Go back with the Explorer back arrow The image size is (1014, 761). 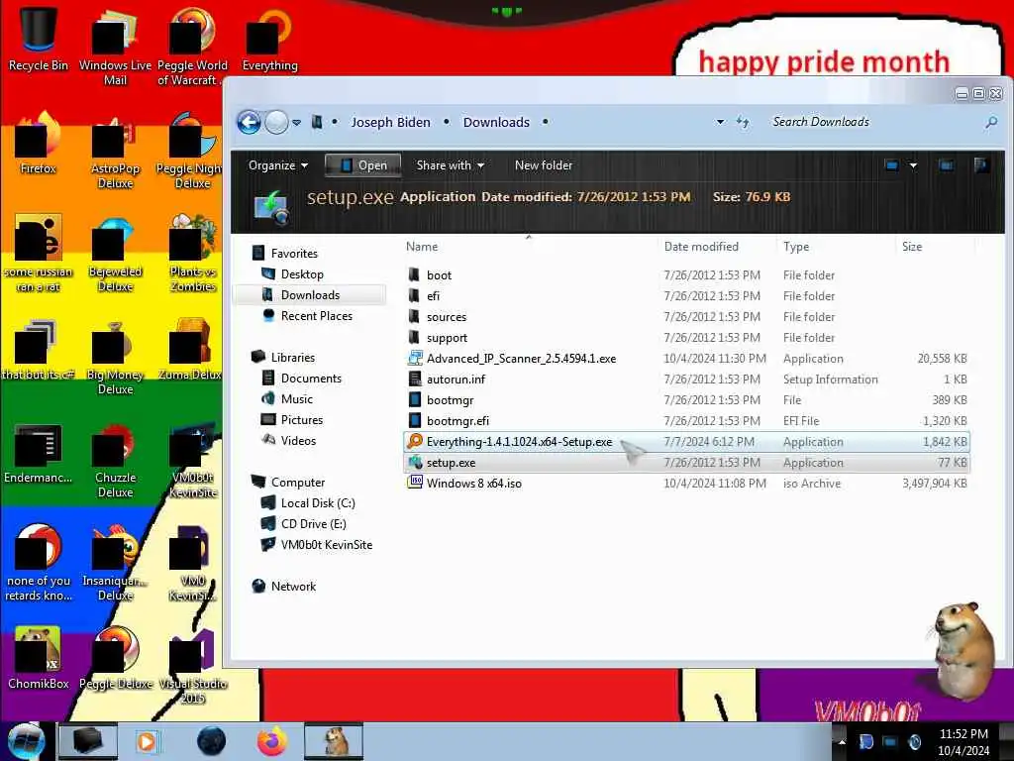[249, 122]
